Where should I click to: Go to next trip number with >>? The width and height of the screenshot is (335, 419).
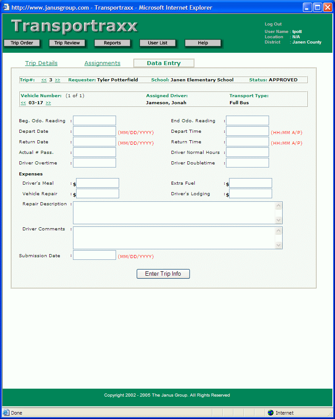coord(58,80)
